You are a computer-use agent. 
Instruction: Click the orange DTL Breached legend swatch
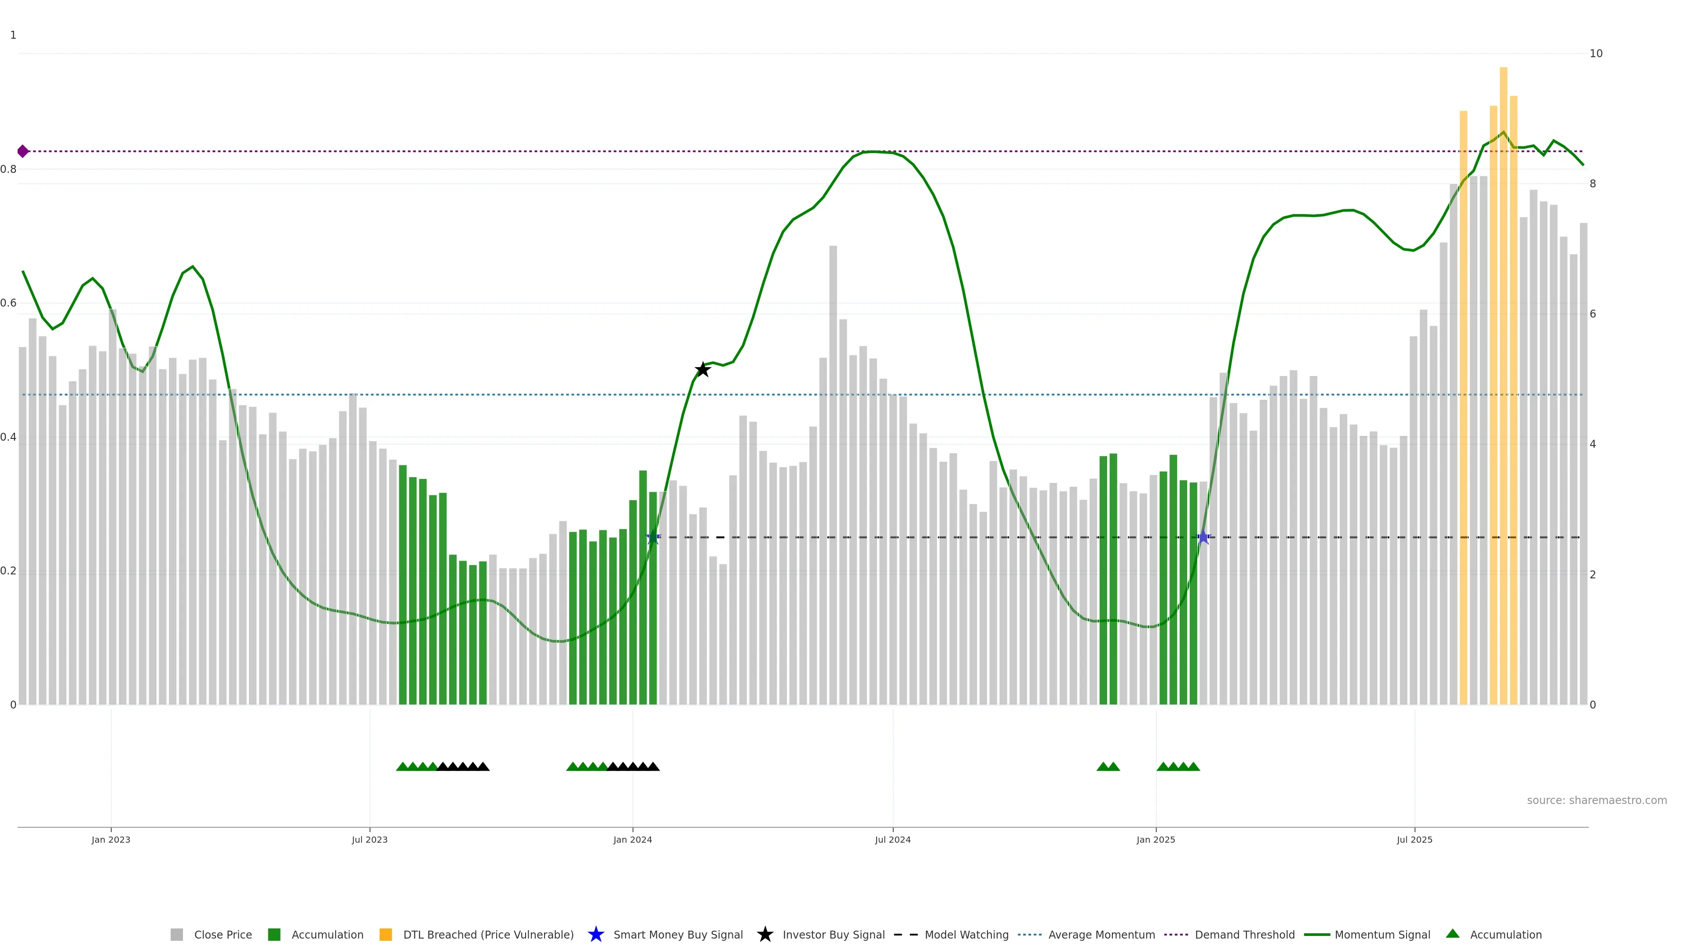(x=386, y=935)
